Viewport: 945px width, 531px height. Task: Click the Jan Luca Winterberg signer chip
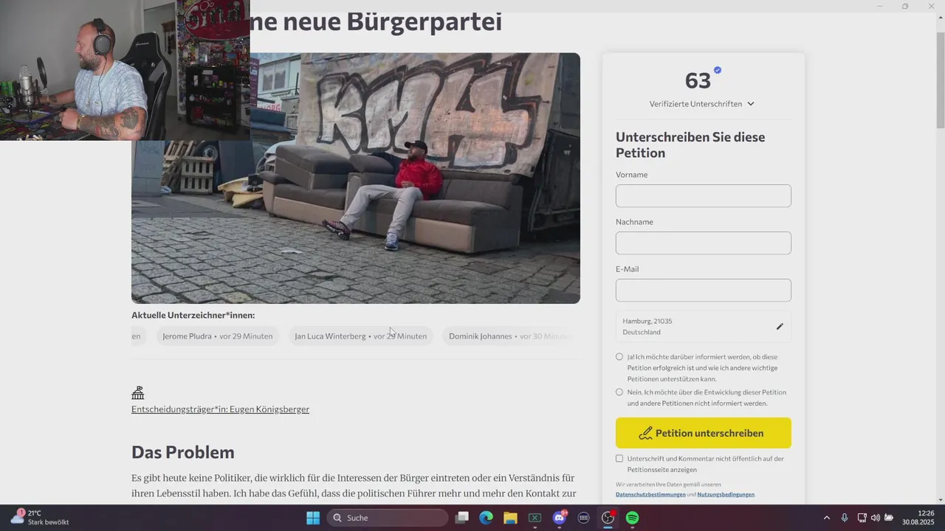click(360, 336)
